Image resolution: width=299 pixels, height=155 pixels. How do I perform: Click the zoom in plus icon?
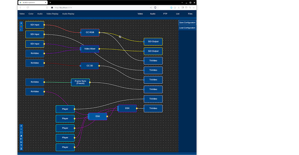21,126
